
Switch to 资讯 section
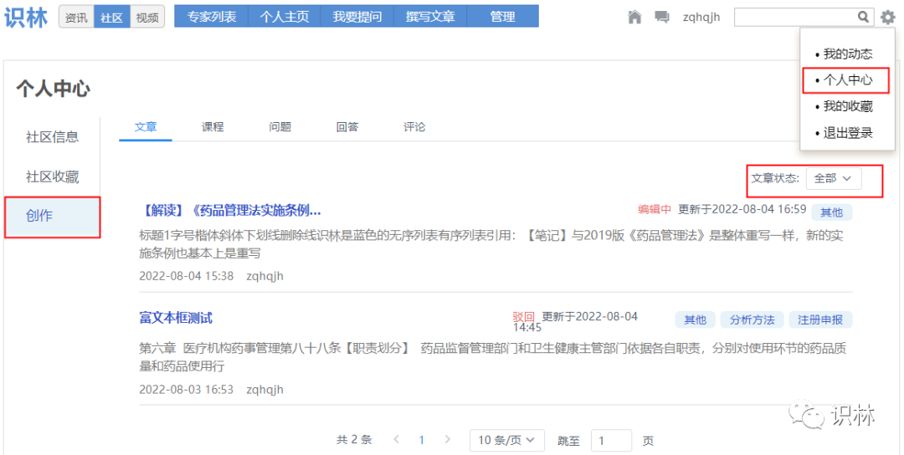(76, 18)
